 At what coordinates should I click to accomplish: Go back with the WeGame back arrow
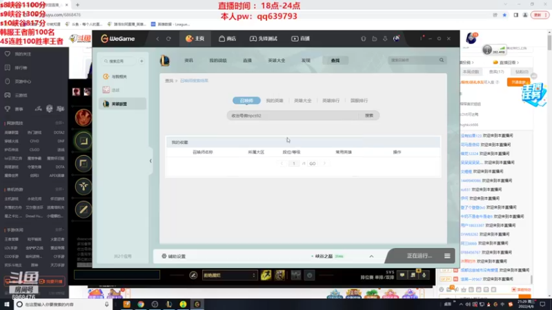[157, 39]
